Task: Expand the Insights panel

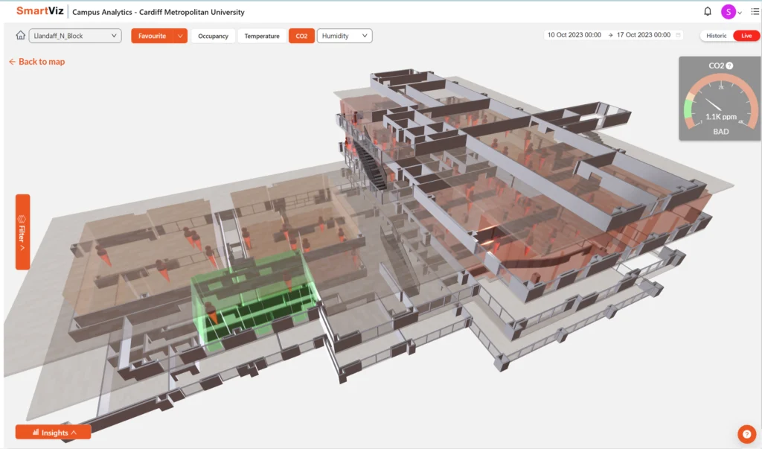Action: tap(54, 433)
